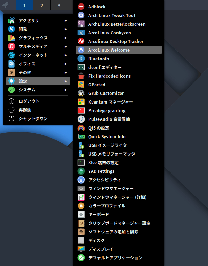
Task: Click the PulseAudio 音量調節 speaker icon
Action: [81, 119]
